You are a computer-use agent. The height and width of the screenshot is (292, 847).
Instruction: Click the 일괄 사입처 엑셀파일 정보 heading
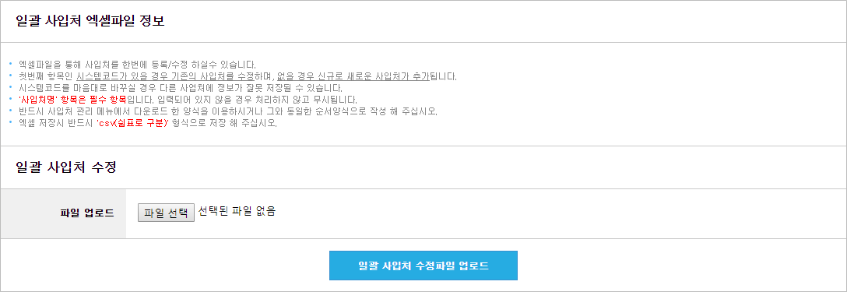tap(90, 22)
